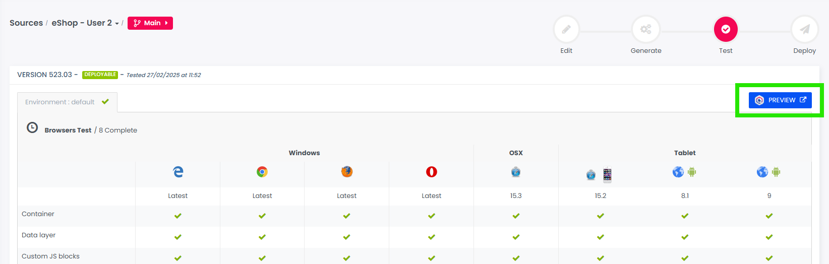Open the Generate step gears icon
Viewport: 829px width, 264px height.
(645, 30)
